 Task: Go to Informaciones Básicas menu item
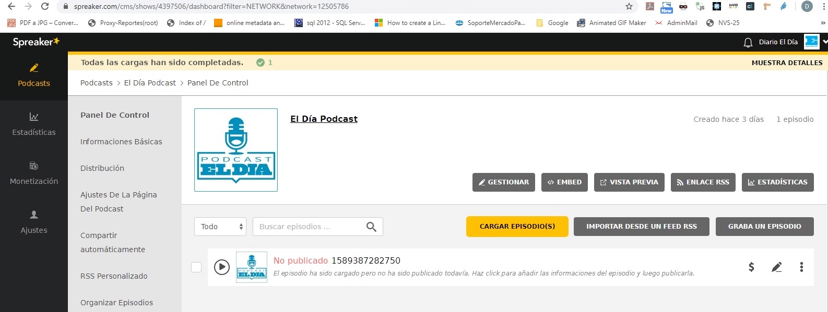[121, 142]
